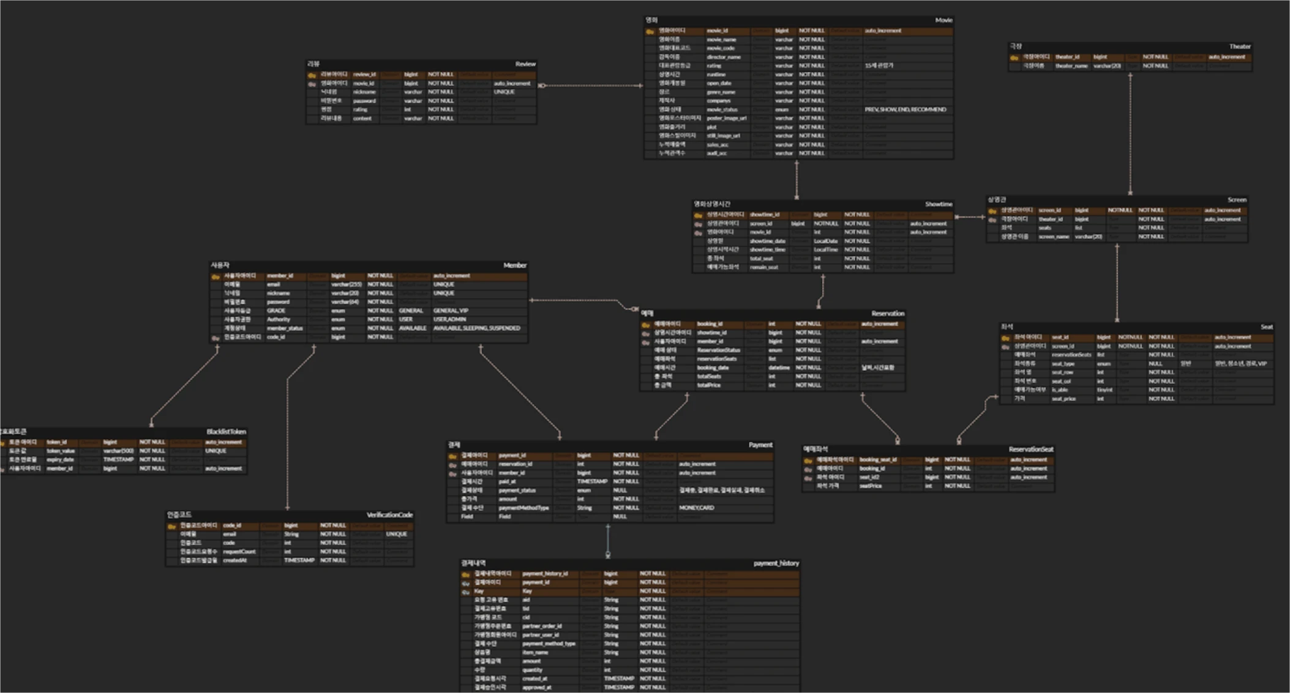Select the Reservation table header
This screenshot has height=693, width=1290.
(887, 313)
